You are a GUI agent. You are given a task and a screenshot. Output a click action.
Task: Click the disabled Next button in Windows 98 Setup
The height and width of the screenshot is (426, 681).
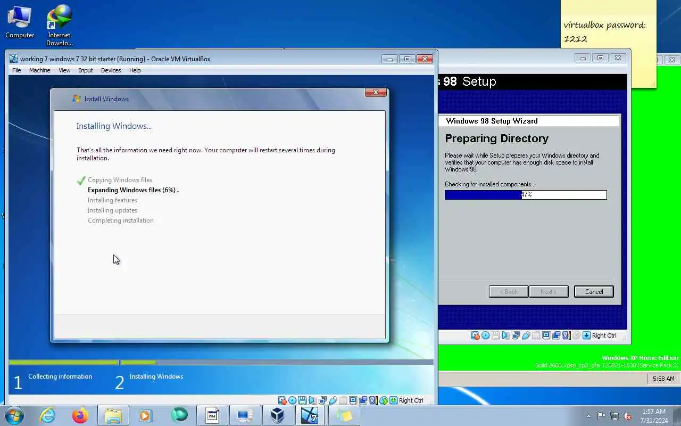[x=549, y=291]
